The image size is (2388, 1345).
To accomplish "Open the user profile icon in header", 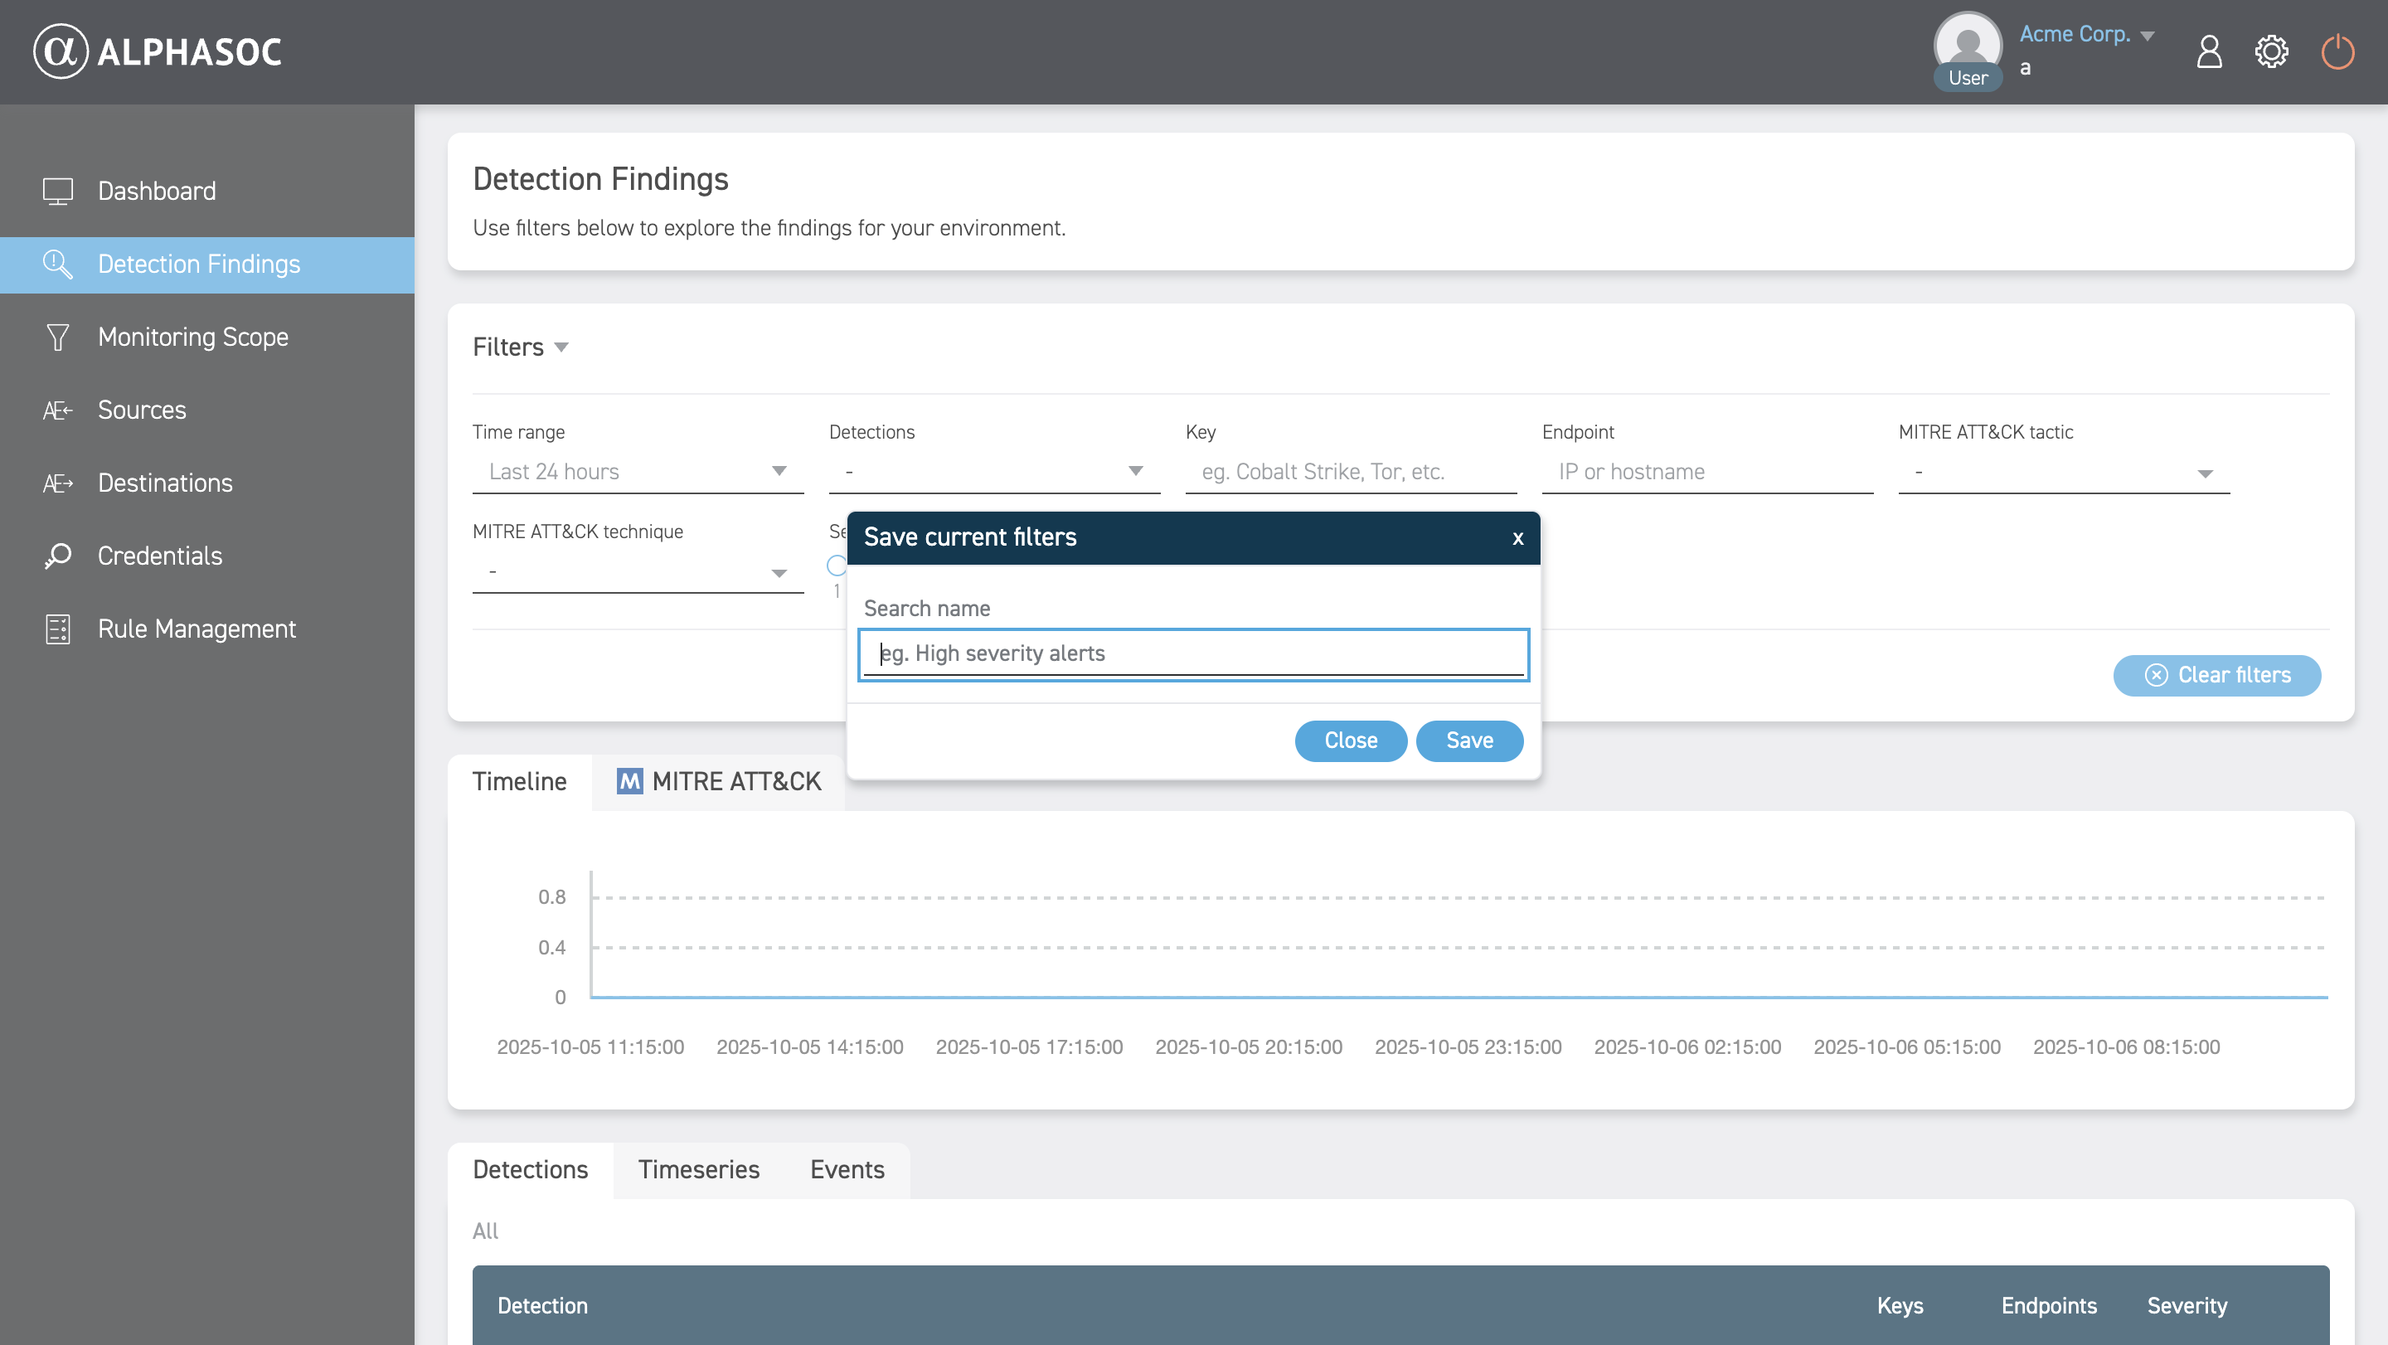I will [2209, 52].
